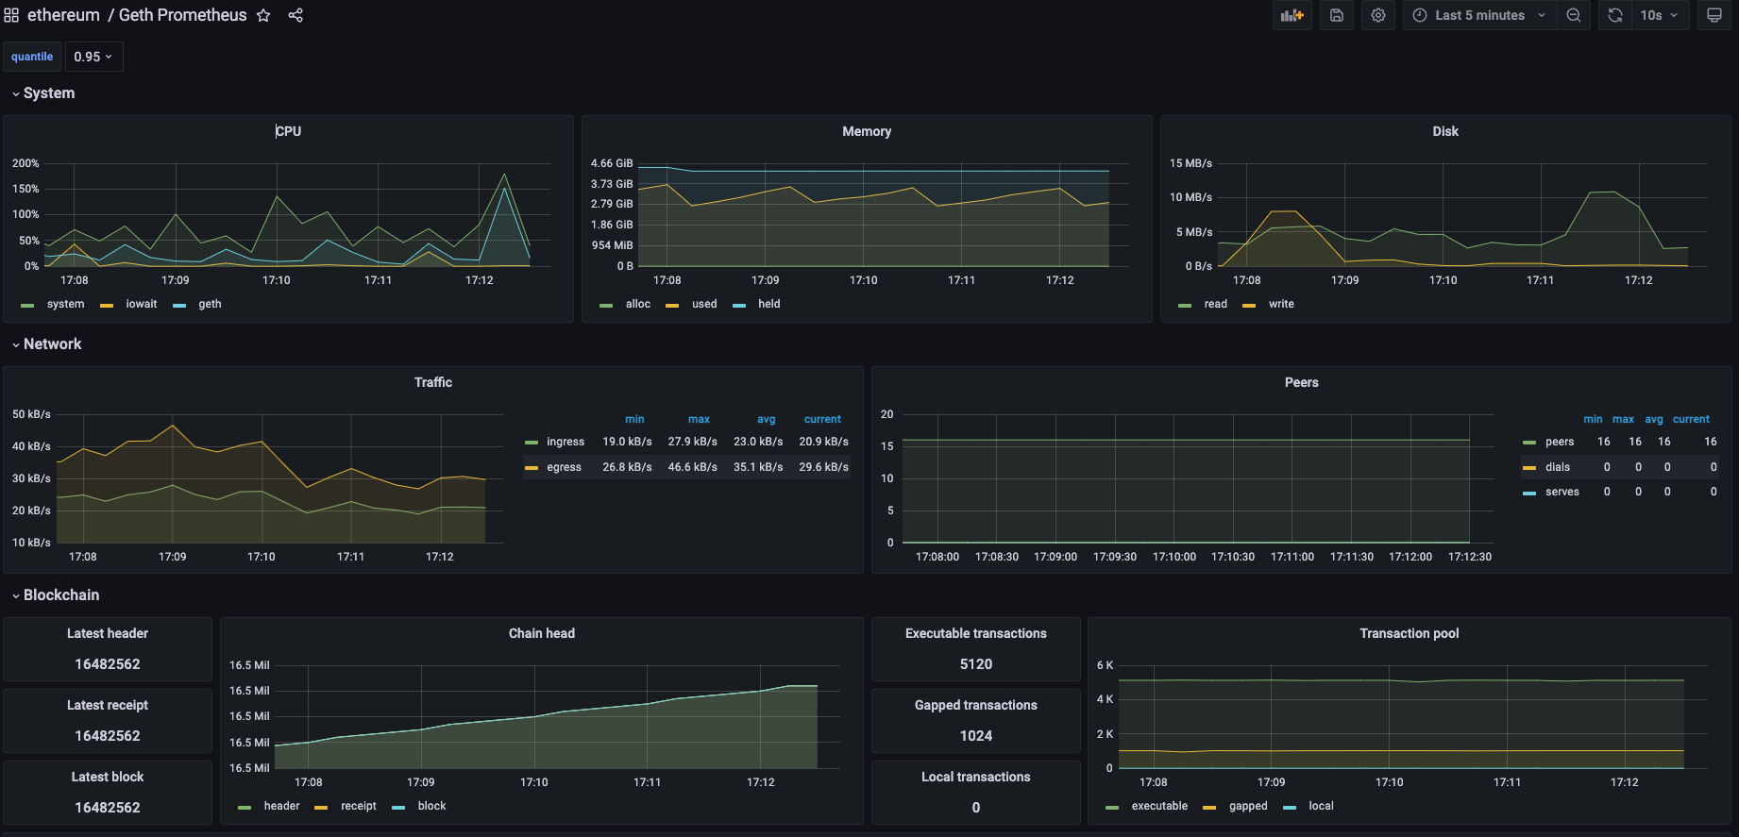Select the Latest header value 16482562
Viewport: 1739px width, 837px height.
point(108,664)
